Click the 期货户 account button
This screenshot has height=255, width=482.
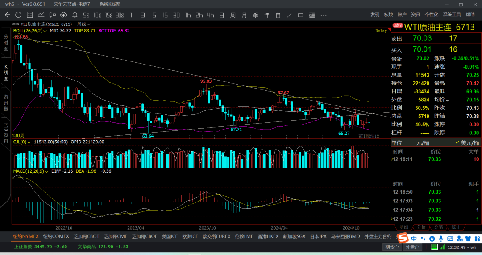[x=391, y=247]
